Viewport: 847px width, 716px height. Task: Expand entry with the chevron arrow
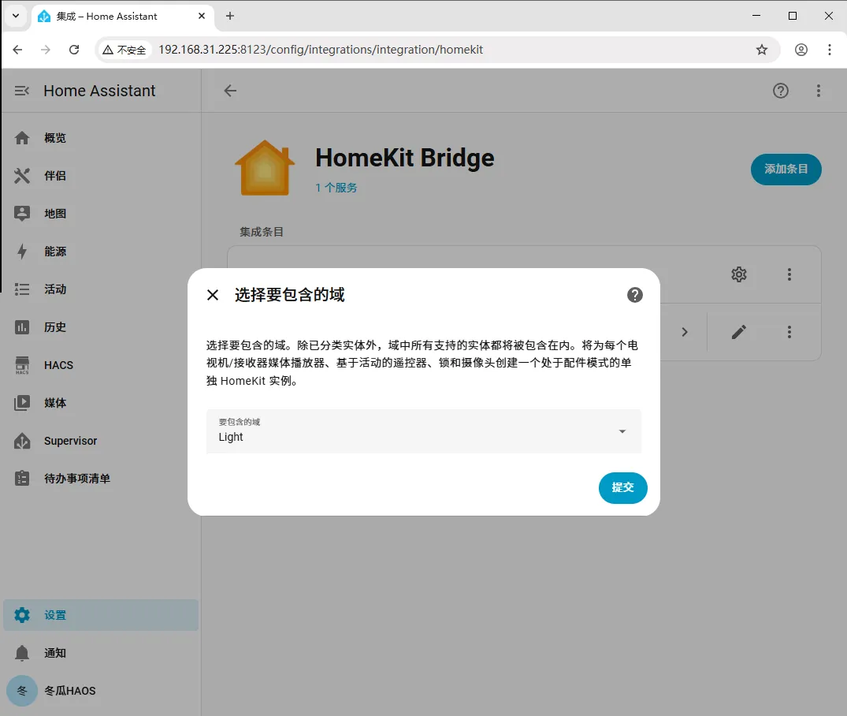(685, 332)
